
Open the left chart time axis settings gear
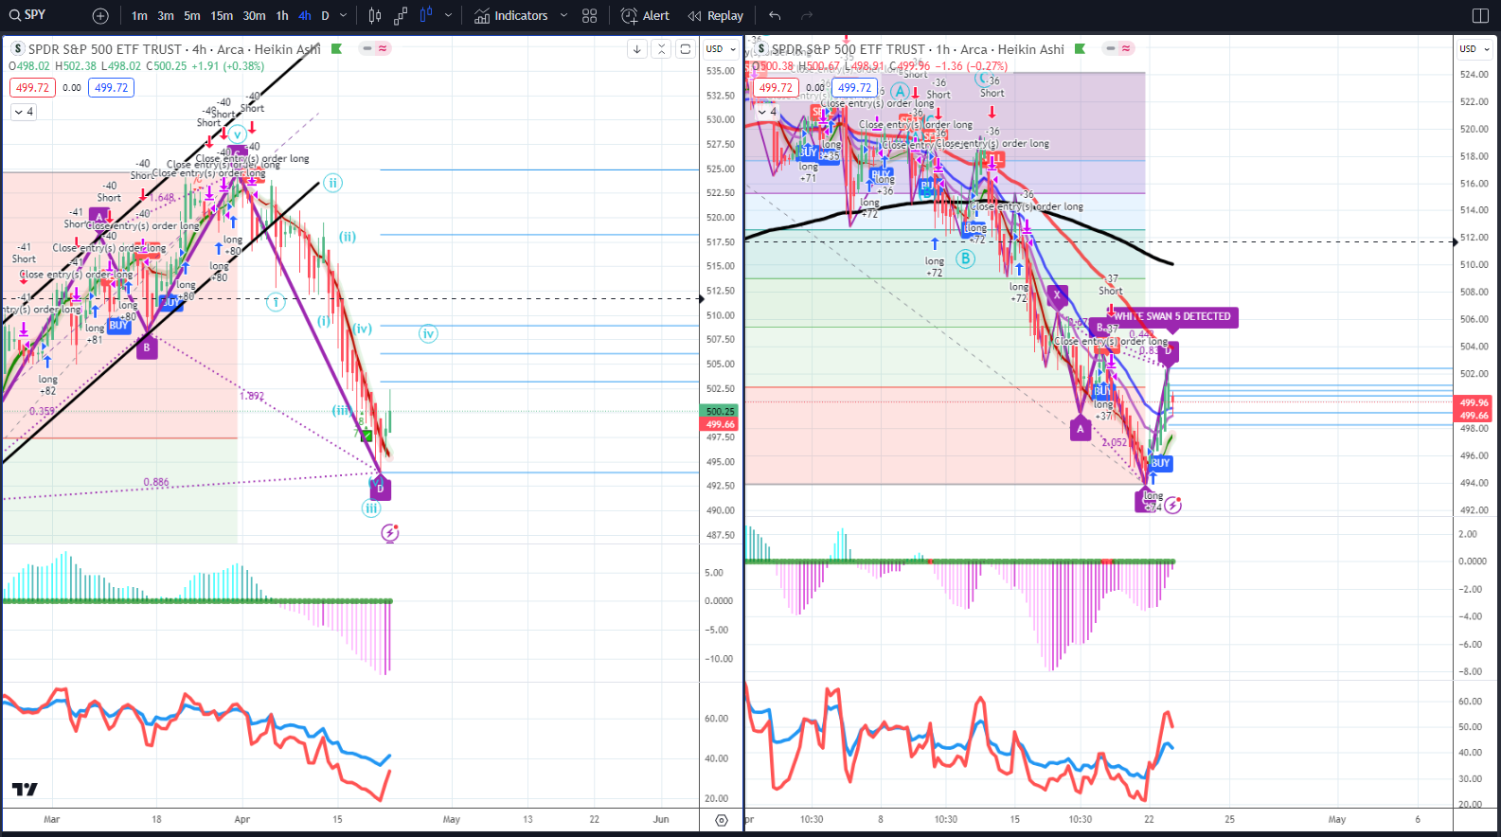pos(722,821)
